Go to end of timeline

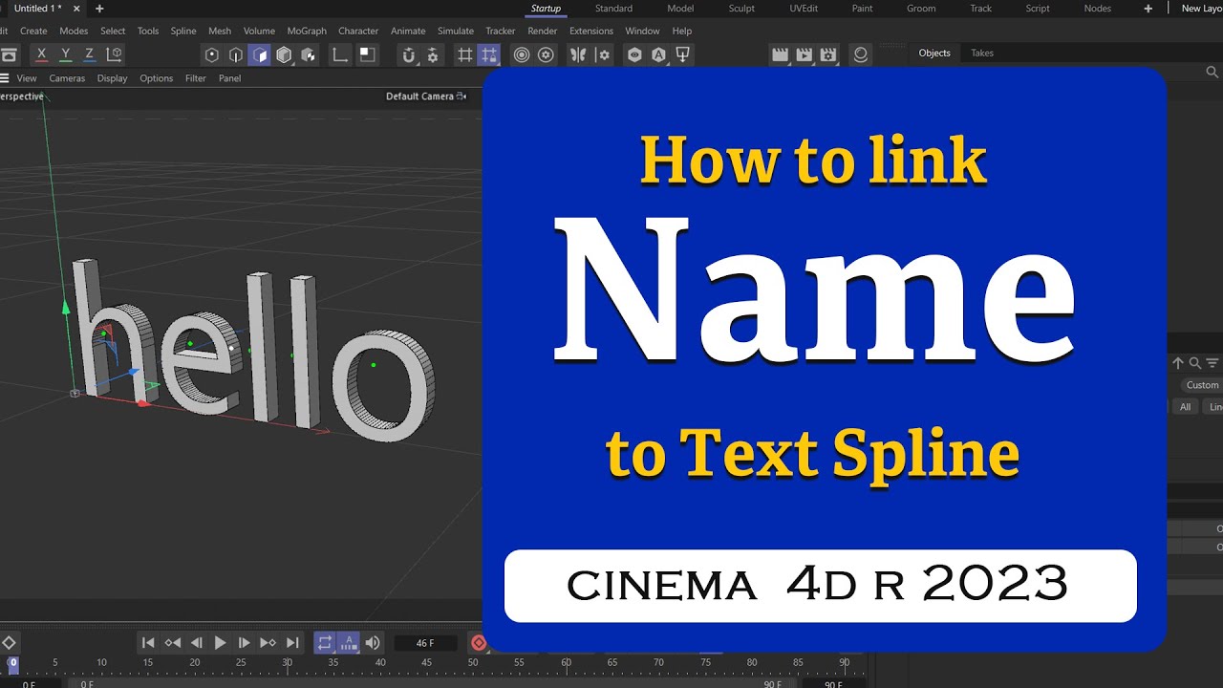click(x=292, y=643)
